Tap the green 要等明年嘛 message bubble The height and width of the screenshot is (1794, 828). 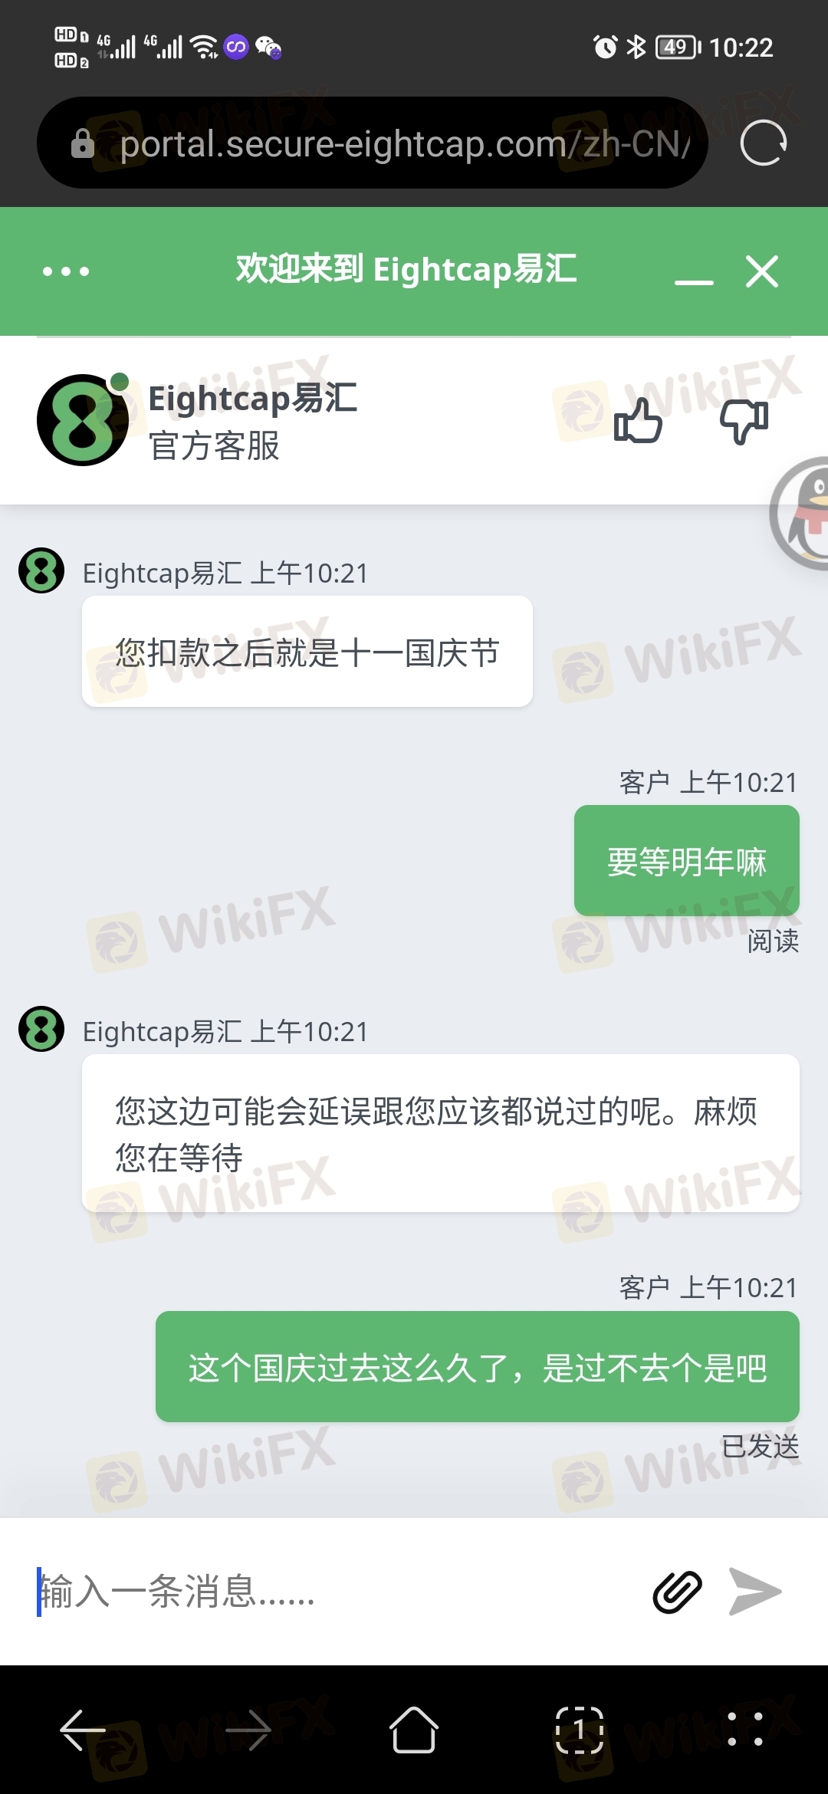(687, 860)
